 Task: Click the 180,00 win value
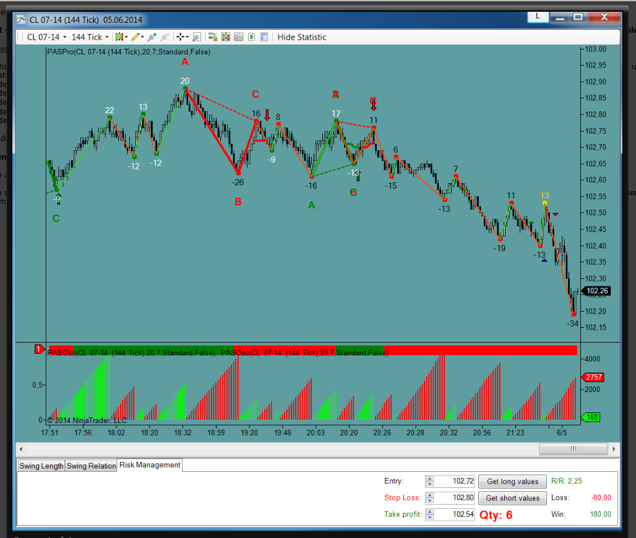pos(601,515)
